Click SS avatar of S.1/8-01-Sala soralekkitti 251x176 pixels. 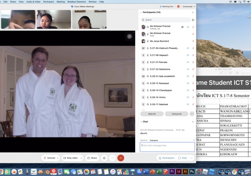click(143, 76)
